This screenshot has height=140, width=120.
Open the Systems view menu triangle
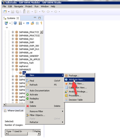point(7,28)
